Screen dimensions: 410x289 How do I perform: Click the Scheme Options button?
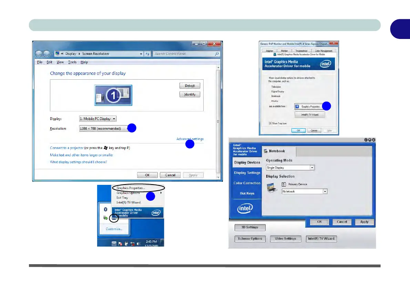[250, 239]
